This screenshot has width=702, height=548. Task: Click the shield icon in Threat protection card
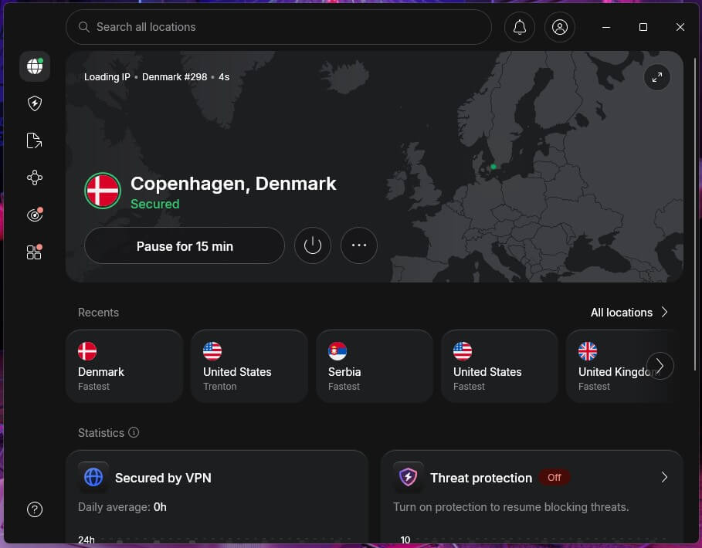[x=409, y=477]
